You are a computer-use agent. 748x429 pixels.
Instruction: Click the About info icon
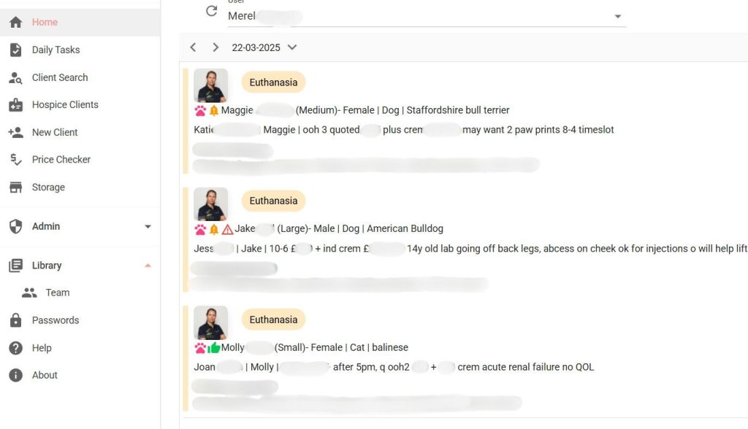[15, 375]
